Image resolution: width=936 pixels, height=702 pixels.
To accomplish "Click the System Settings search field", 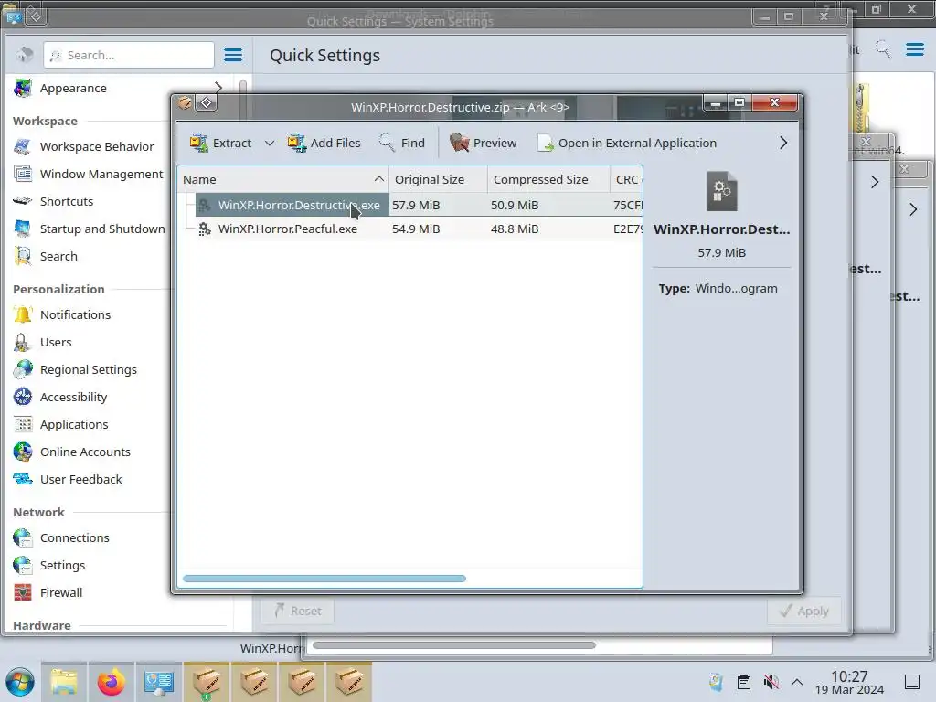I will point(129,55).
